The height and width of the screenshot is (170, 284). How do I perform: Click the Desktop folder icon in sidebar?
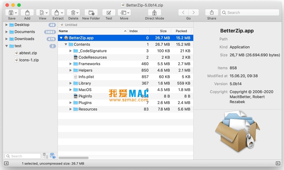pyautogui.click(x=12, y=25)
